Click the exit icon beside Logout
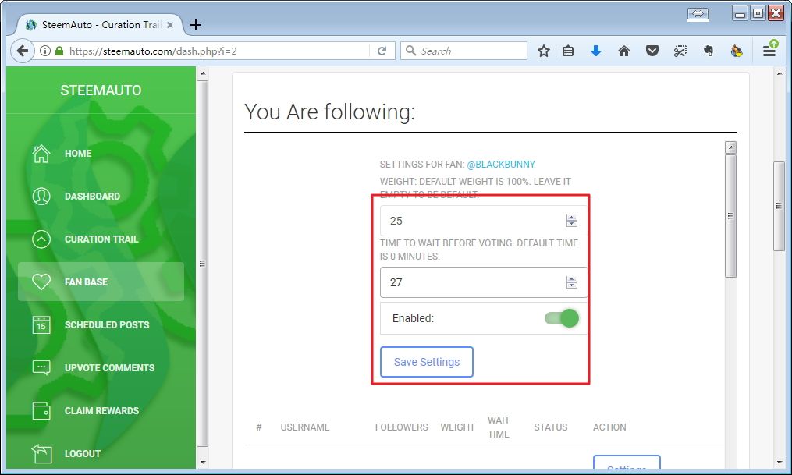Image resolution: width=792 pixels, height=475 pixels. [41, 453]
